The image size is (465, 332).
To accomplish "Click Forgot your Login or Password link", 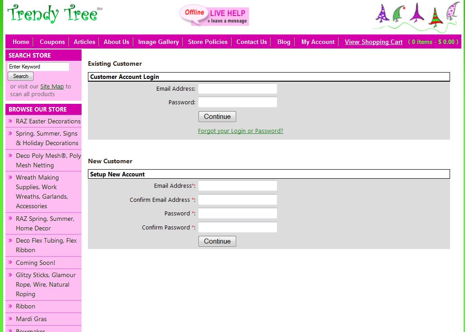I will coord(240,131).
